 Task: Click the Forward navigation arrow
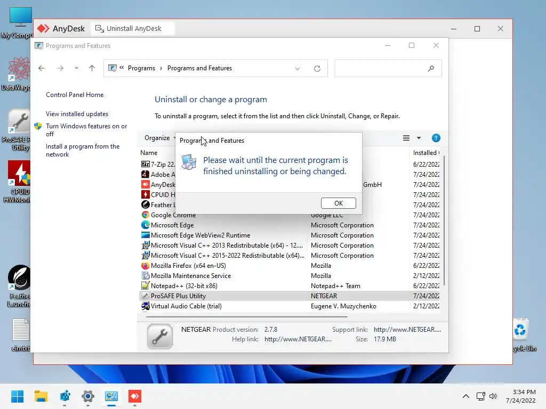point(60,68)
